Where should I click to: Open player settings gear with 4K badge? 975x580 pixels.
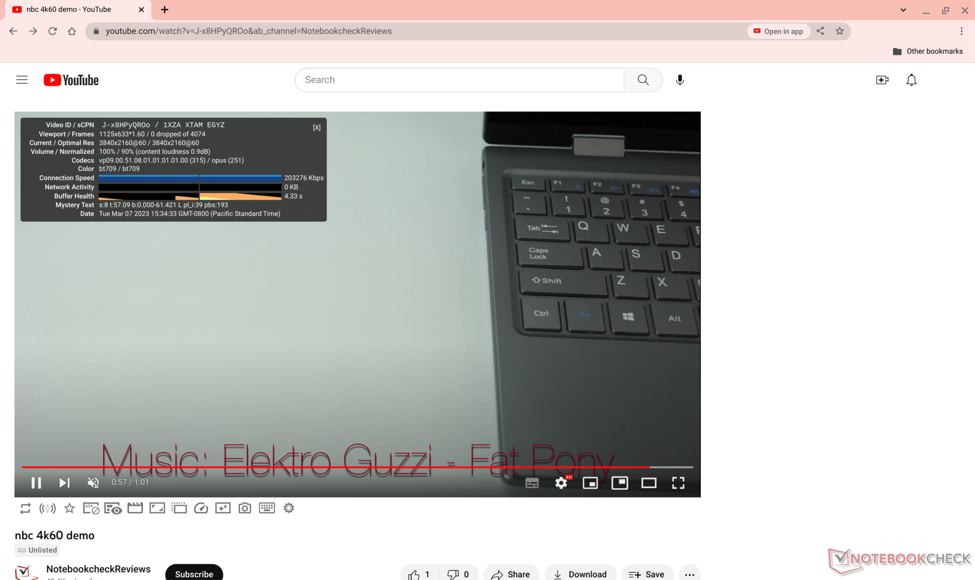561,482
